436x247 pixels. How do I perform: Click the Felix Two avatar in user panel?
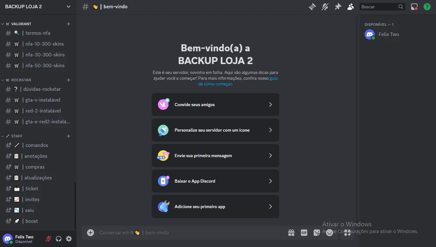(8, 239)
